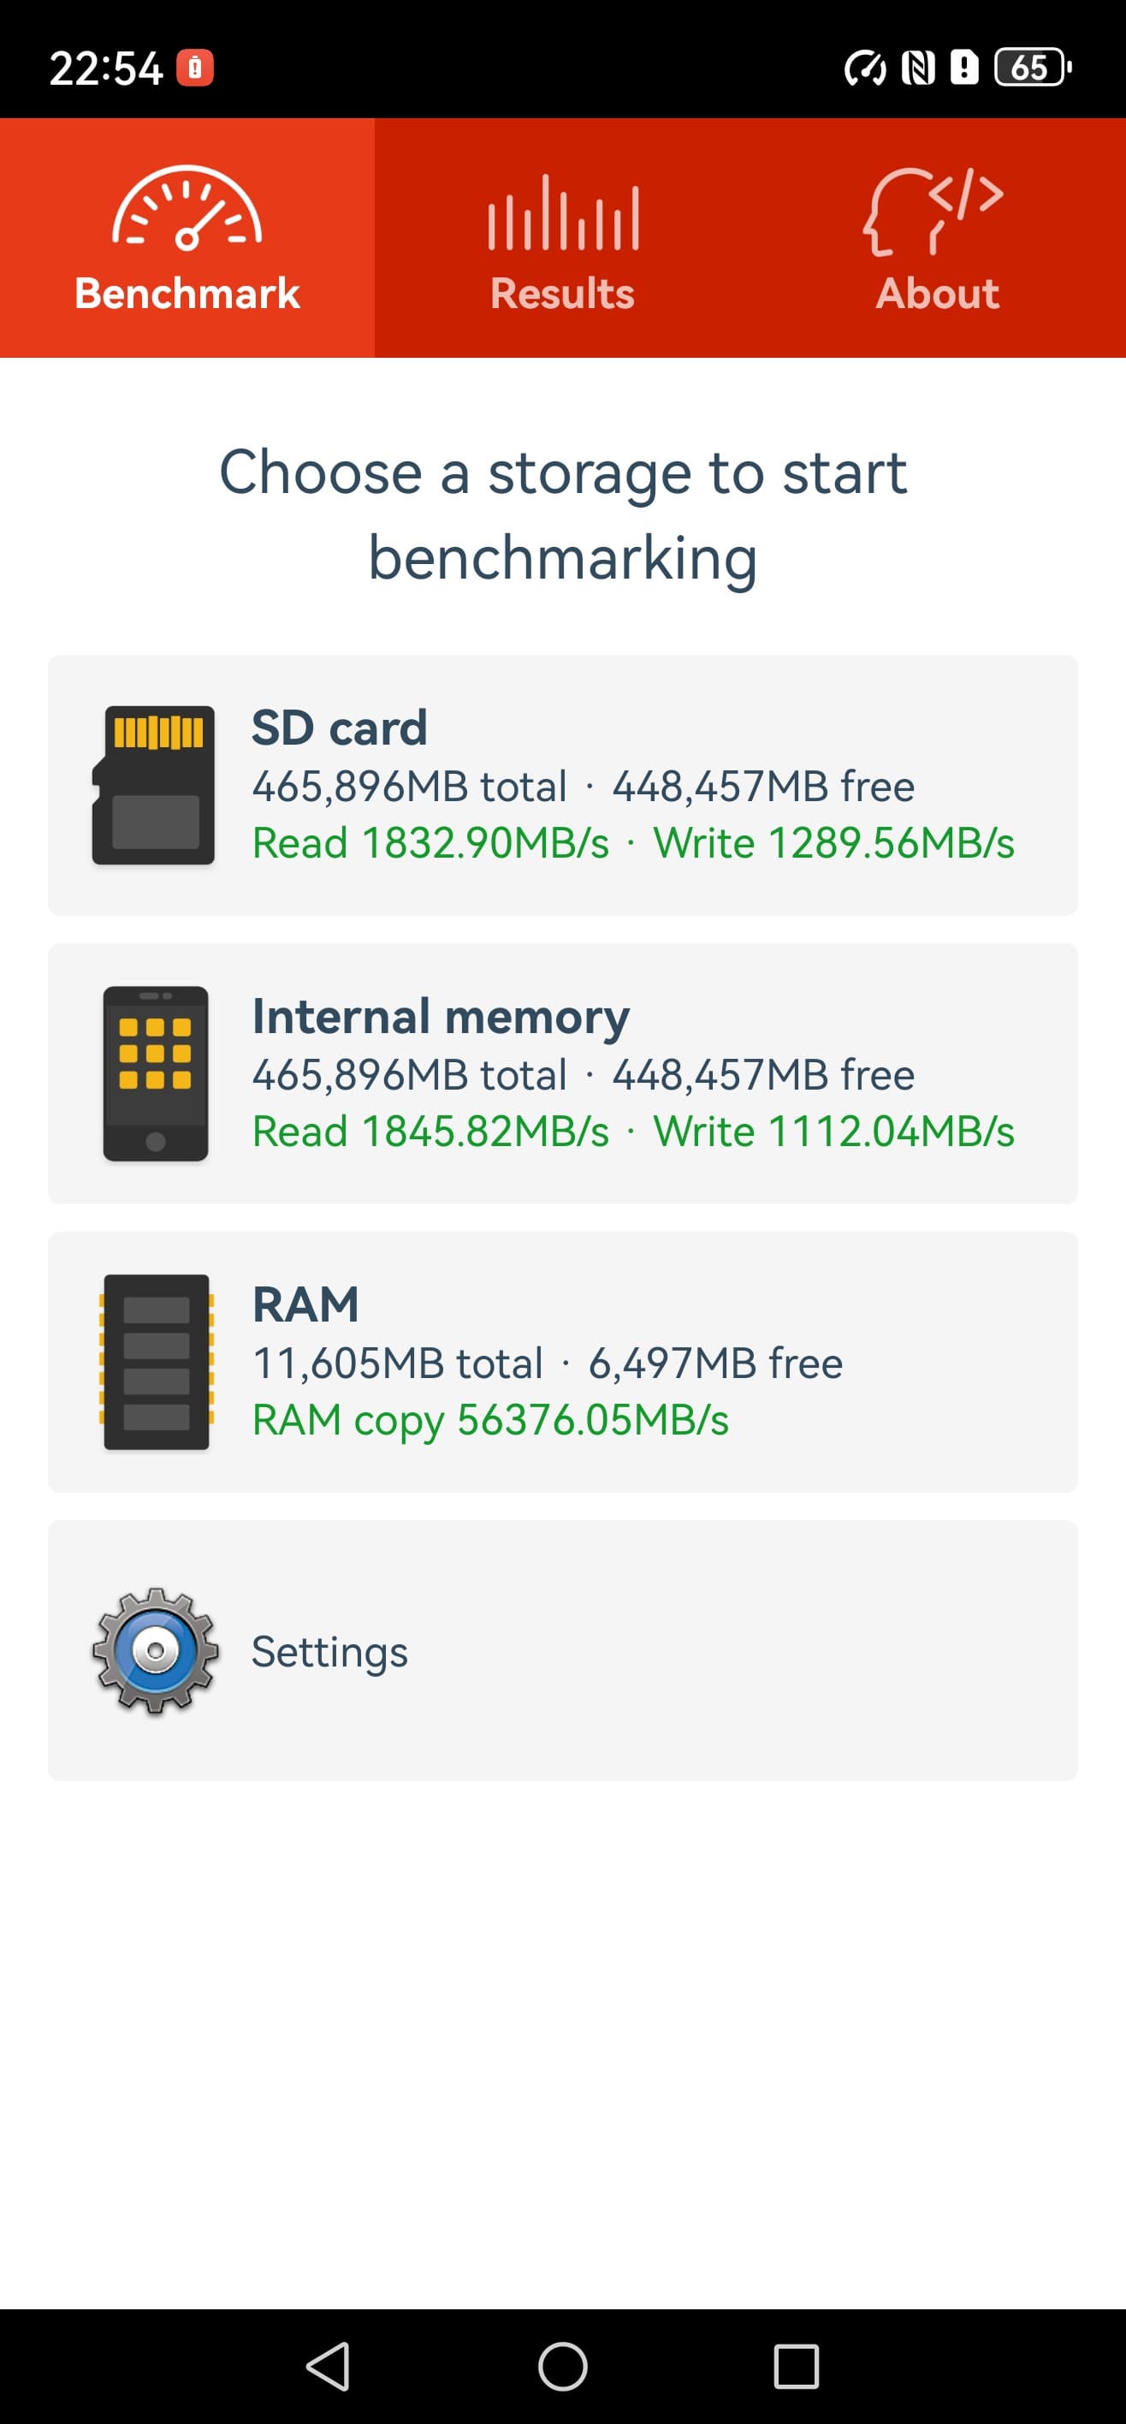Open the About tab label
1126x2424 pixels.
937,294
